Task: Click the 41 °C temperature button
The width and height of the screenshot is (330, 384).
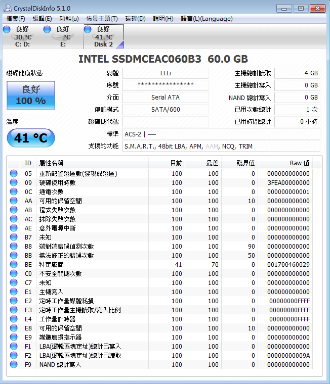Action: coord(31,138)
